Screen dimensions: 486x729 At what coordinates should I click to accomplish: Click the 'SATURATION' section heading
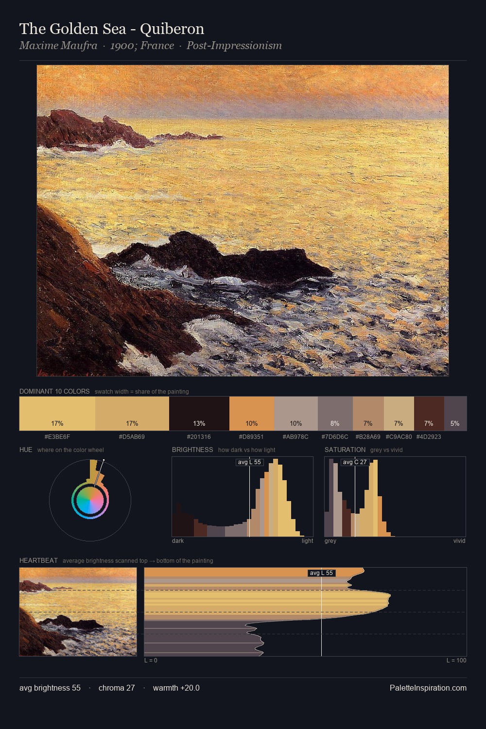click(345, 450)
